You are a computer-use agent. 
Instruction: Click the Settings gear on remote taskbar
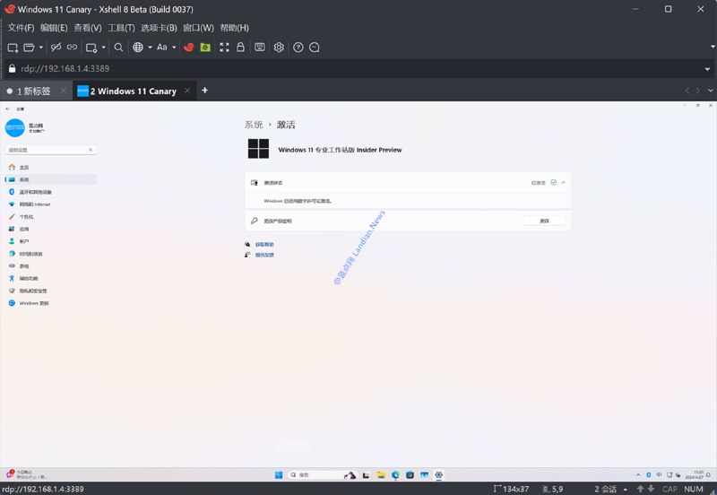coord(438,475)
